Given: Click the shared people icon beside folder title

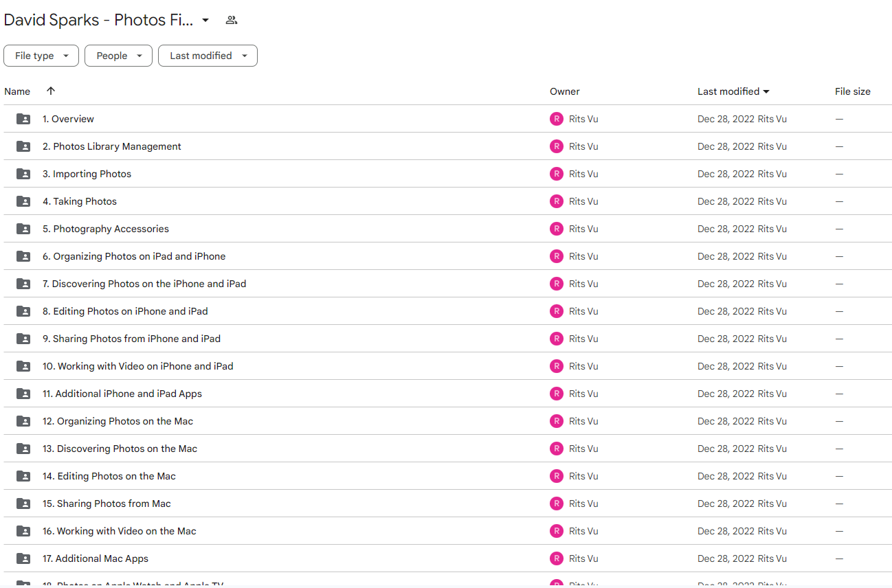Looking at the screenshot, I should click(232, 21).
